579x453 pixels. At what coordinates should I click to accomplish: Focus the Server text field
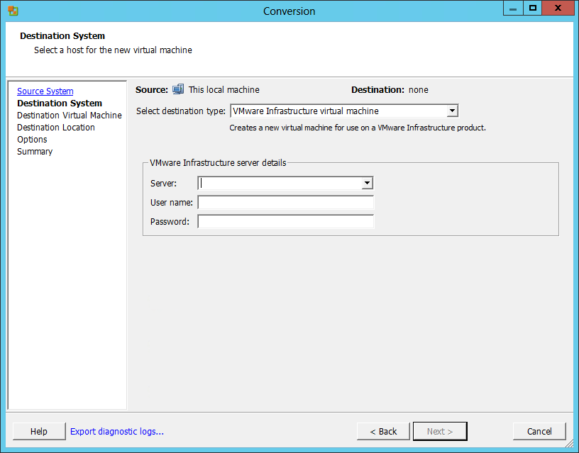[280, 183]
